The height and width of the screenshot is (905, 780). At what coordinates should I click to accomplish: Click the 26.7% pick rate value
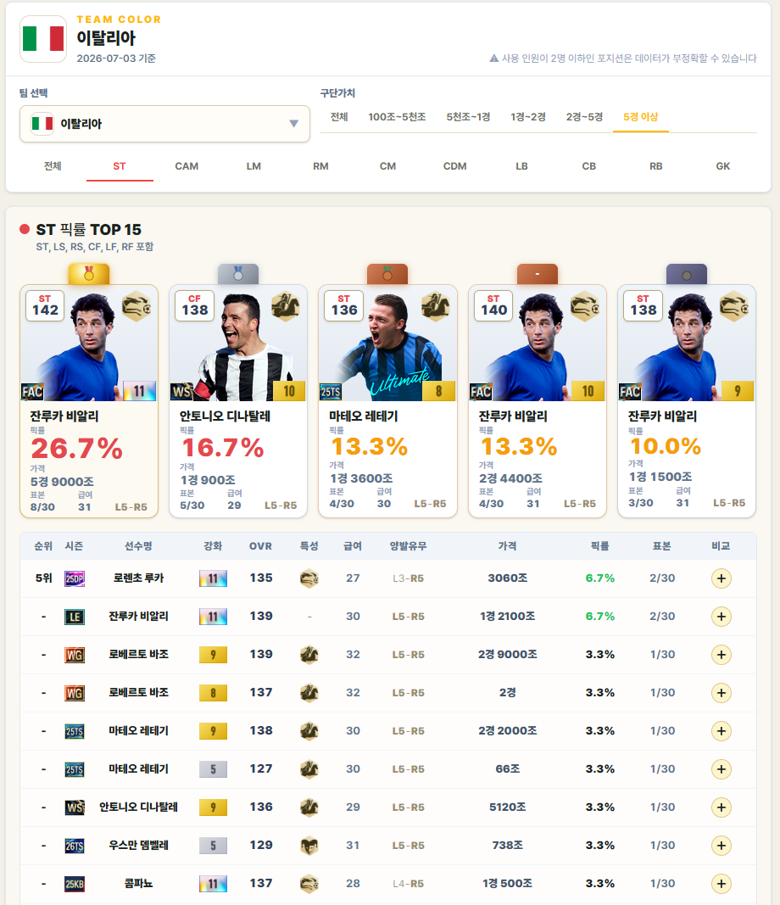tap(77, 449)
